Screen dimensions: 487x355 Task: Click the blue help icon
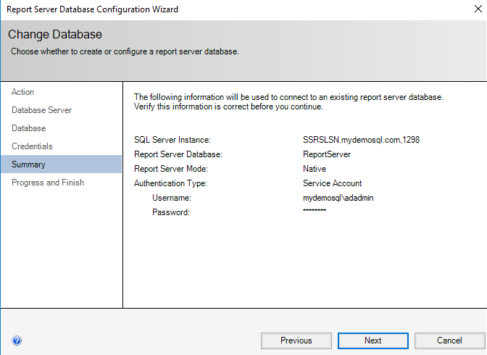17,341
